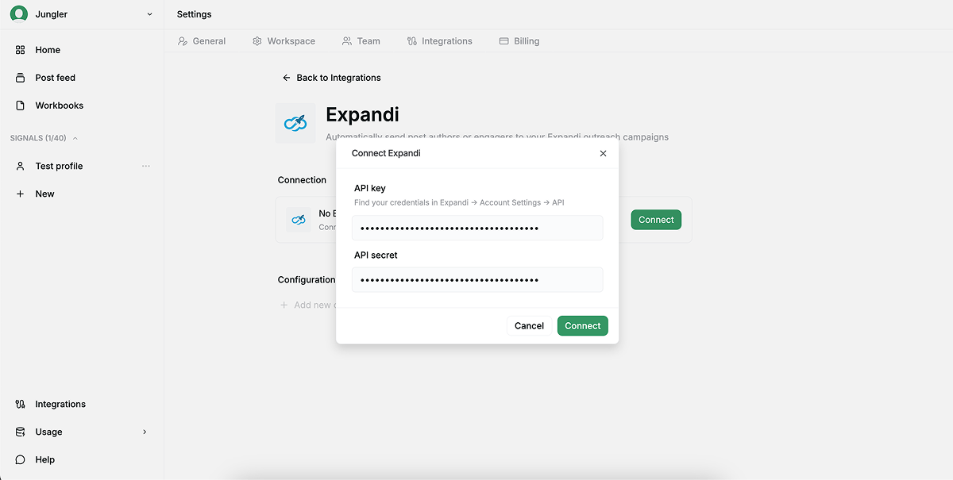The width and height of the screenshot is (953, 480).
Task: Focus the API secret input field
Action: point(476,280)
